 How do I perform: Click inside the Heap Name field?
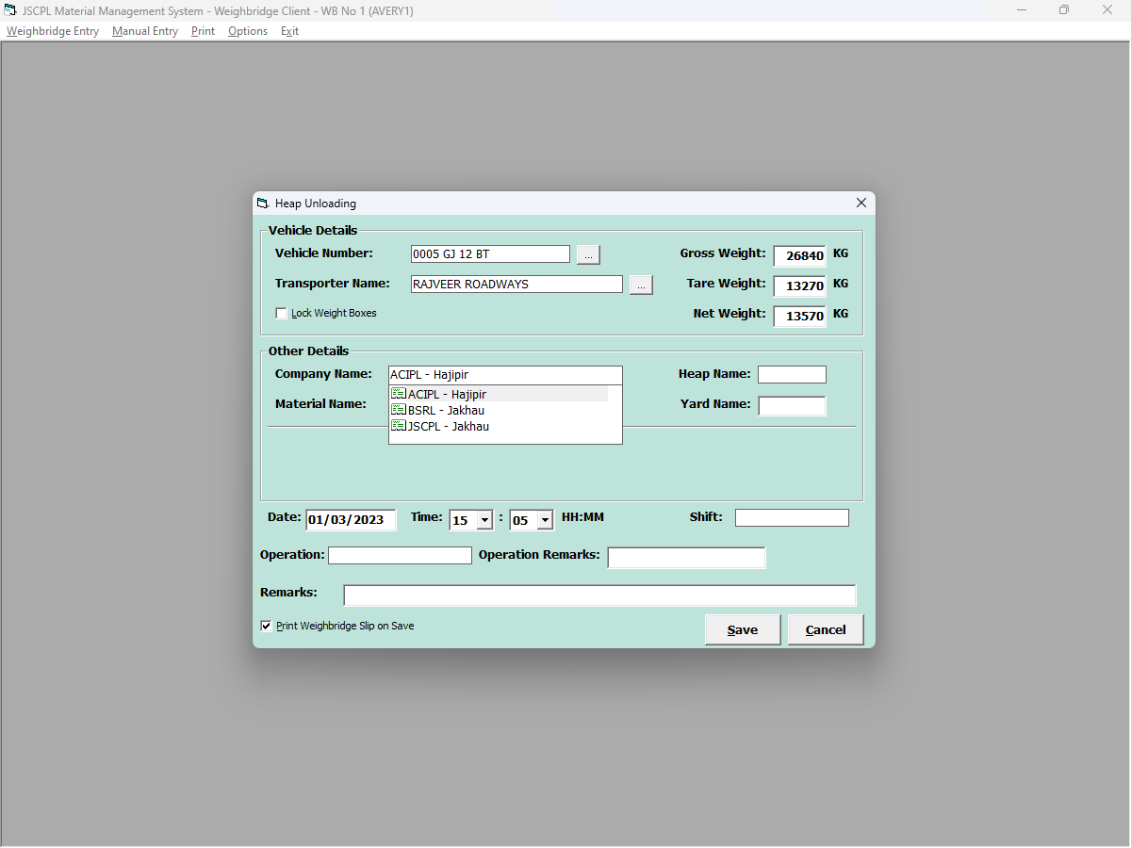792,374
